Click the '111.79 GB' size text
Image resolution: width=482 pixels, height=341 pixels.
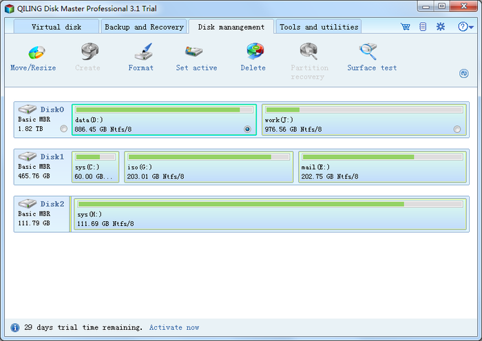point(34,223)
